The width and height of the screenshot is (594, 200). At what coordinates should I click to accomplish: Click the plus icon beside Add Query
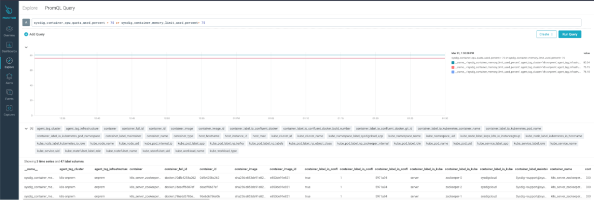(26, 34)
